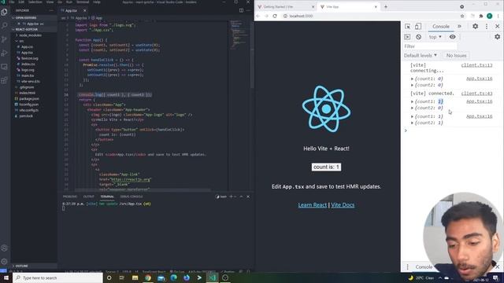Select the TERMINAL tab in VS Code panel
This screenshot has width=504, height=283.
(x=107, y=197)
